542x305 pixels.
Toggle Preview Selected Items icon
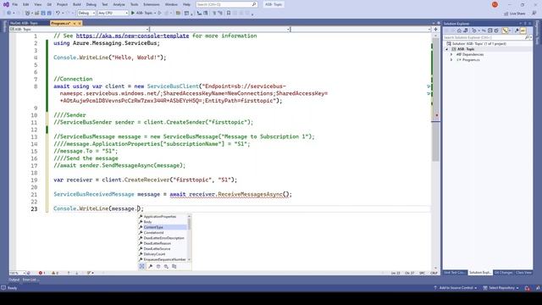[523, 30]
